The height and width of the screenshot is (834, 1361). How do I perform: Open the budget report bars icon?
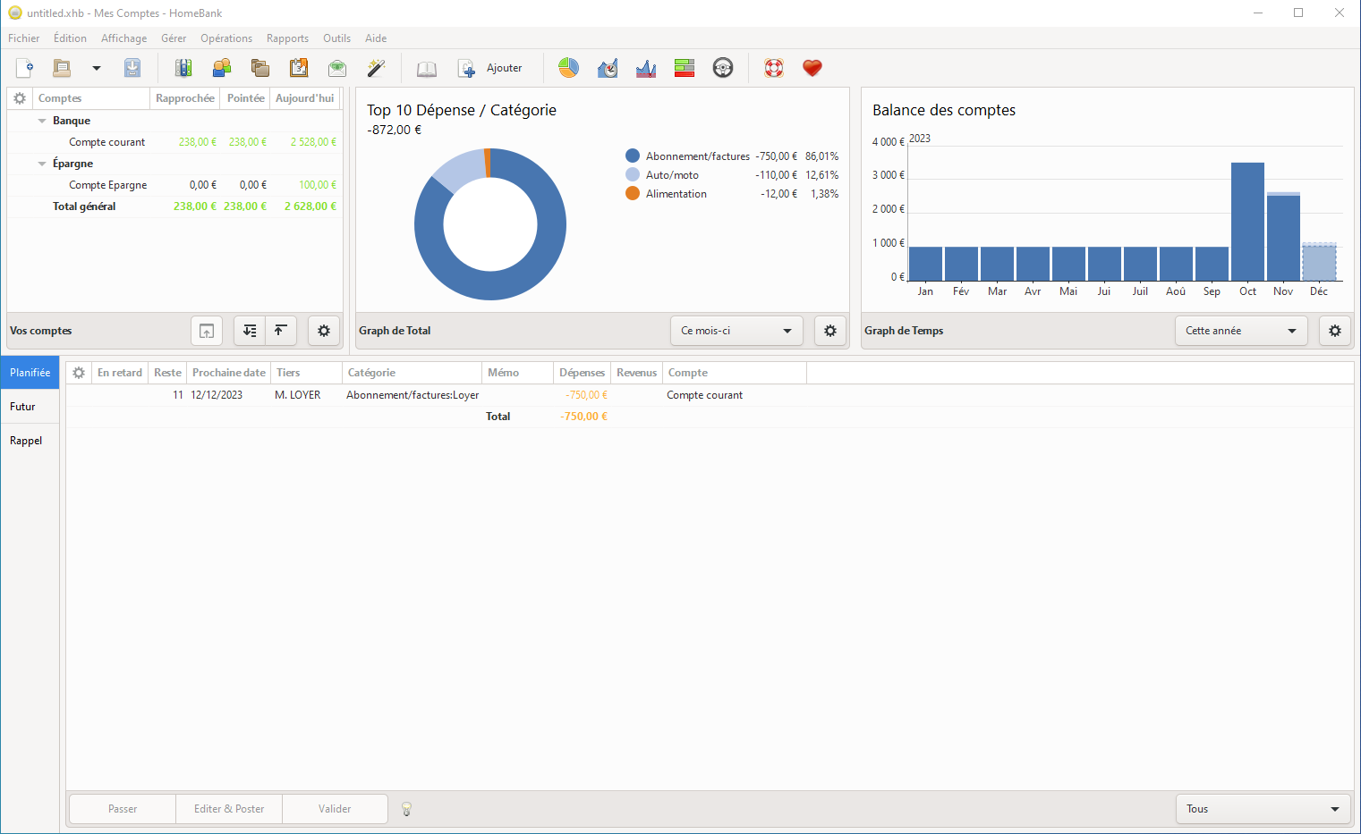685,68
